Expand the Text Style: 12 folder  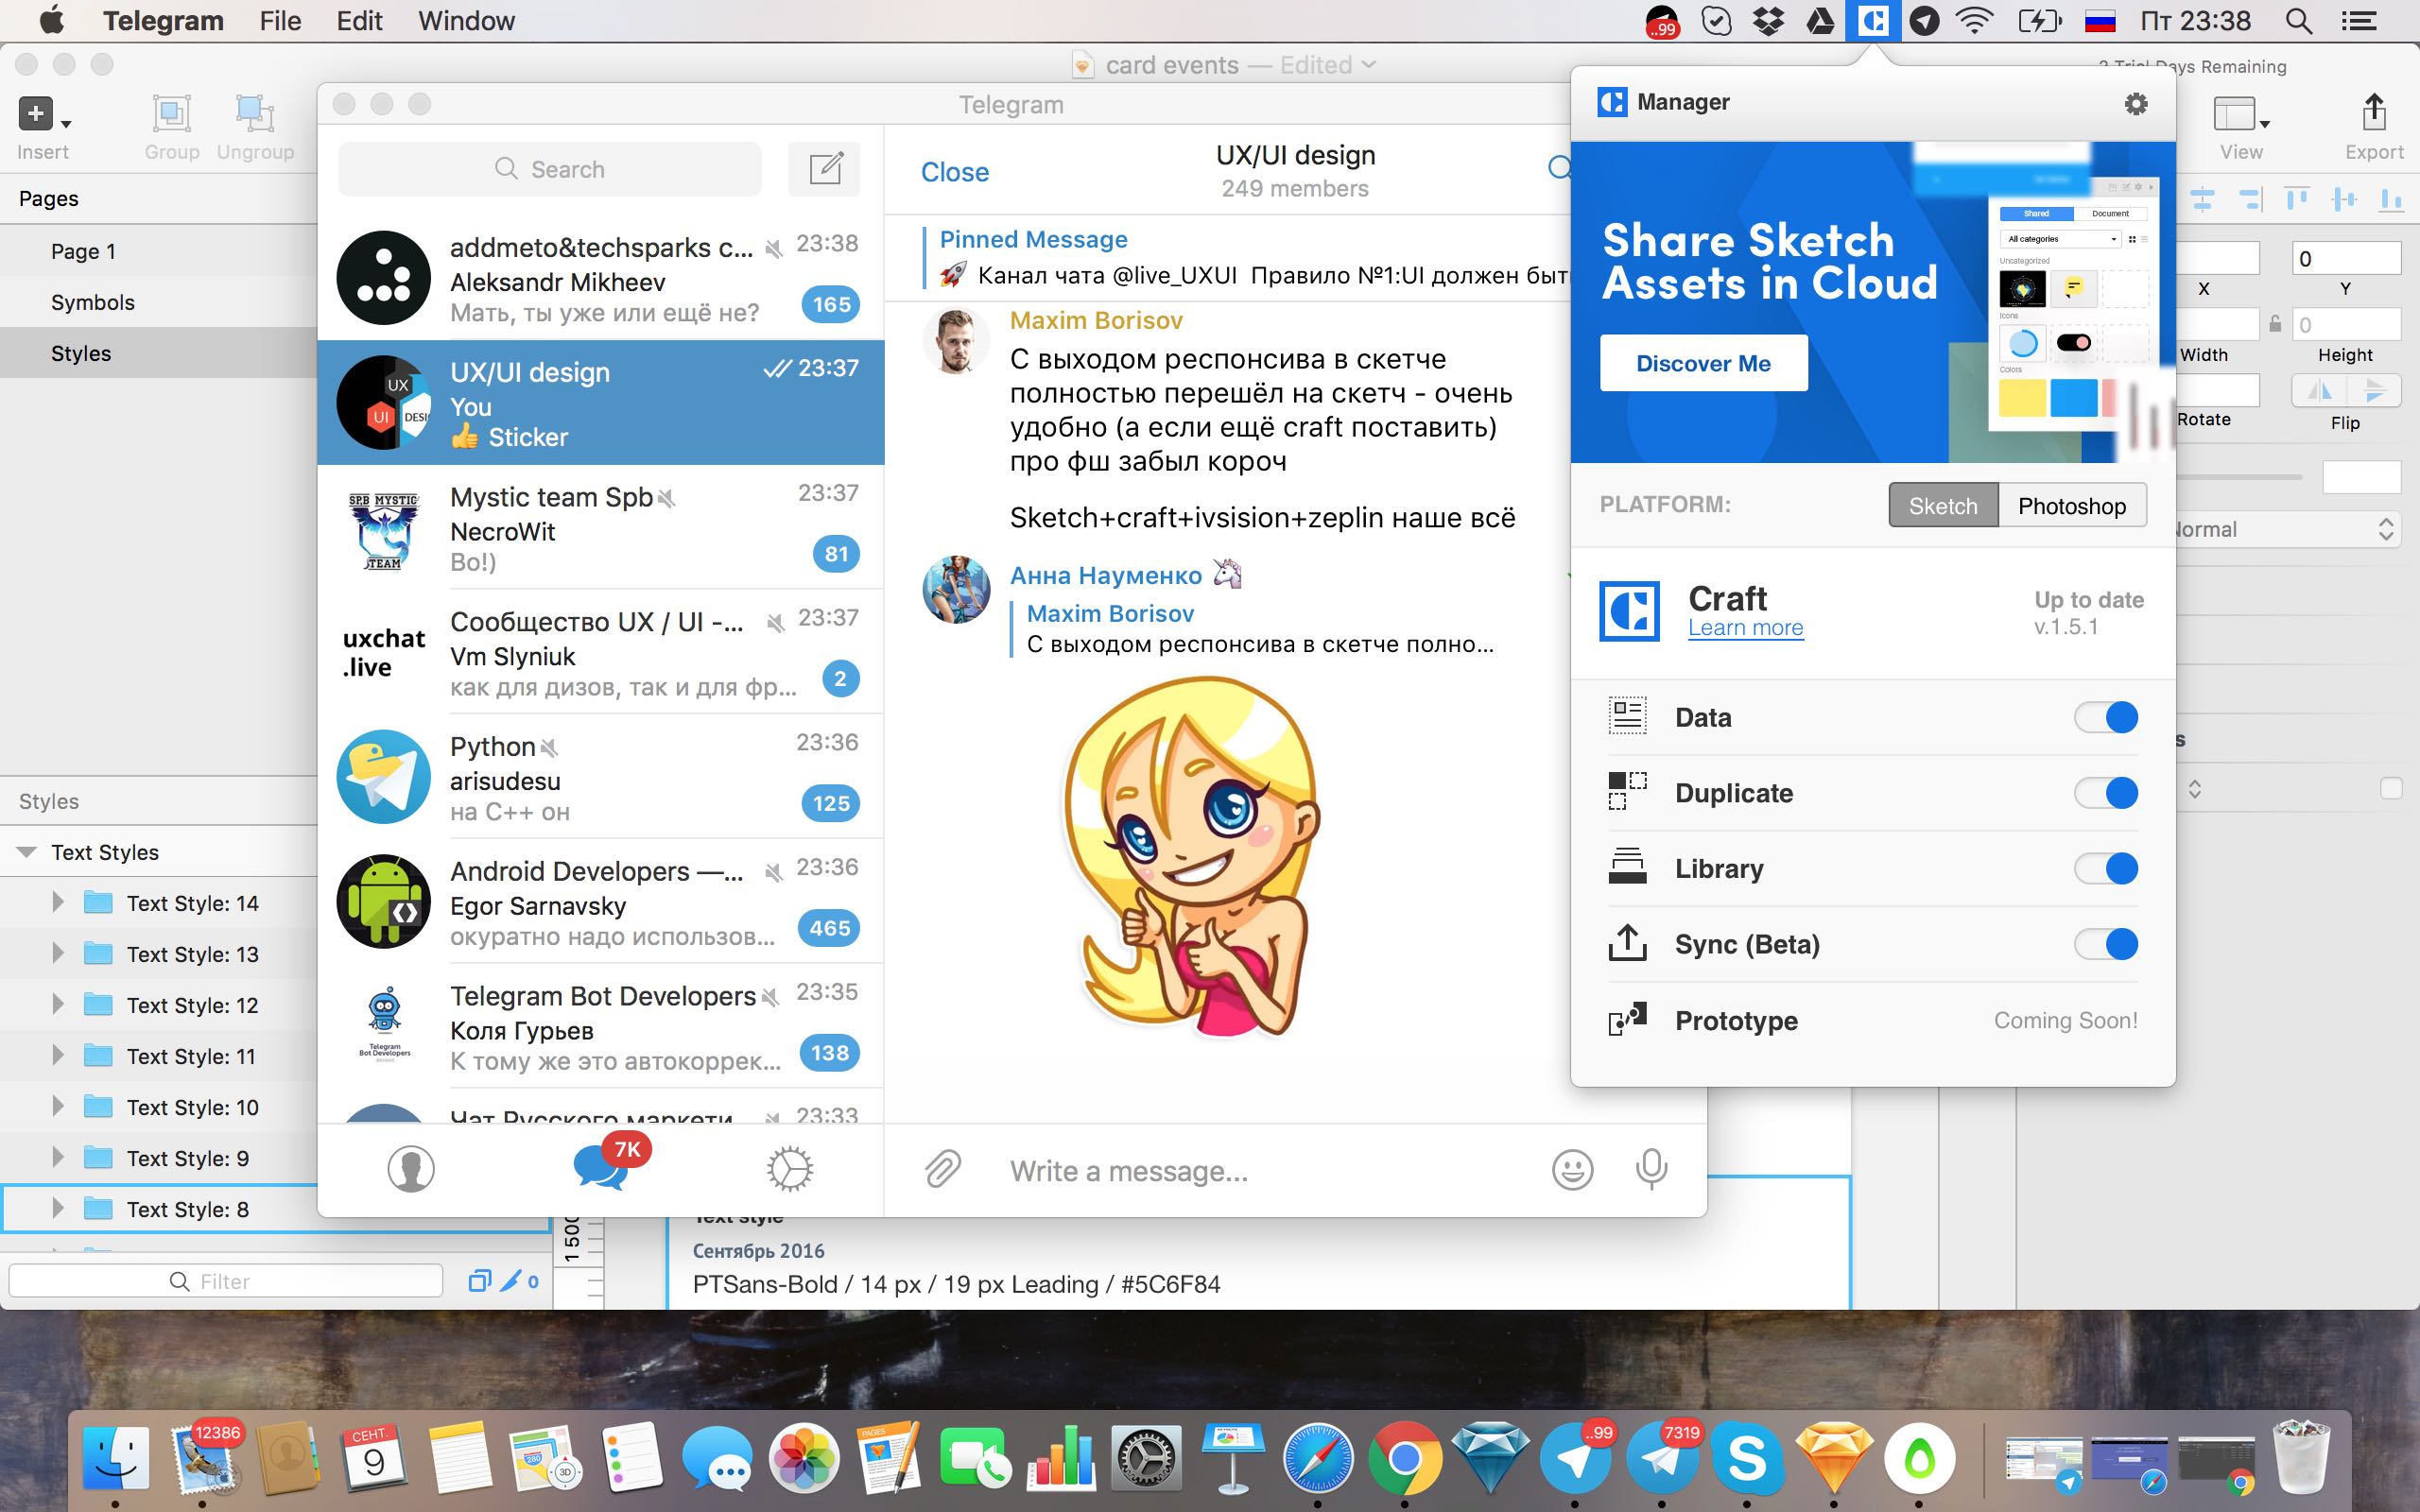click(x=57, y=1004)
